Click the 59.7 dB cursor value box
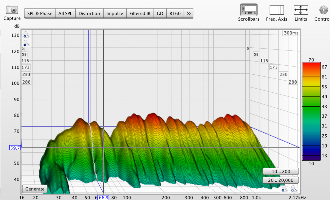330x200 pixels. (x=15, y=148)
